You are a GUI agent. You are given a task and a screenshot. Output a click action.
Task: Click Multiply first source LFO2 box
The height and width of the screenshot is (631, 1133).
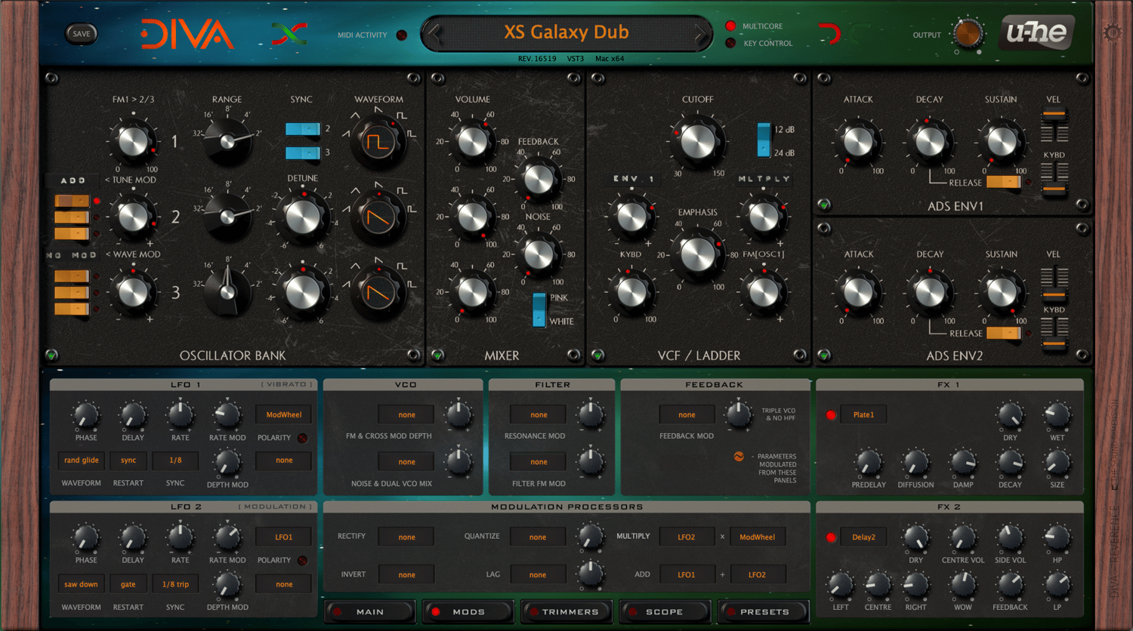click(686, 537)
